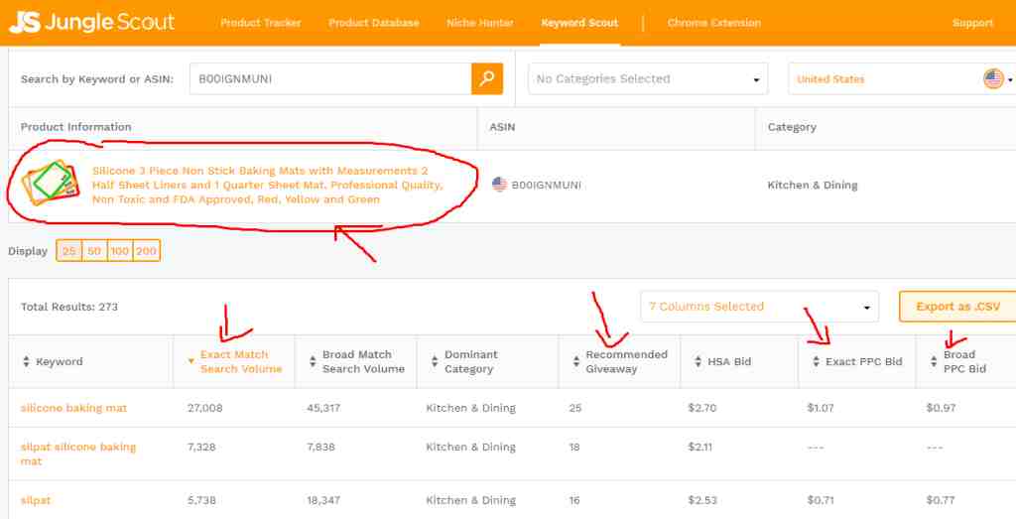Display 200 results per page
This screenshot has height=519, width=1016.
tap(147, 251)
